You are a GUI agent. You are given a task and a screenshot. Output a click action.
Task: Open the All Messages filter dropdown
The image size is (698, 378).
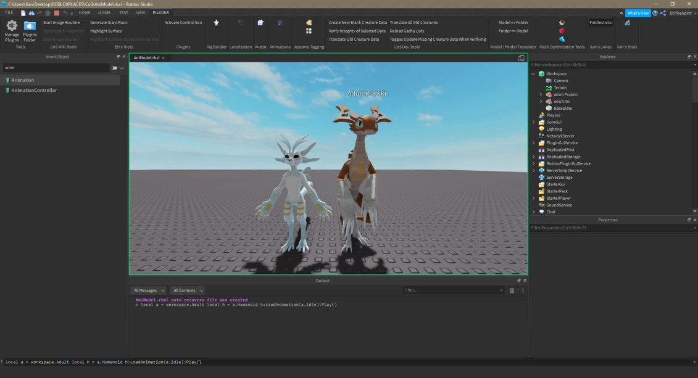tap(149, 290)
